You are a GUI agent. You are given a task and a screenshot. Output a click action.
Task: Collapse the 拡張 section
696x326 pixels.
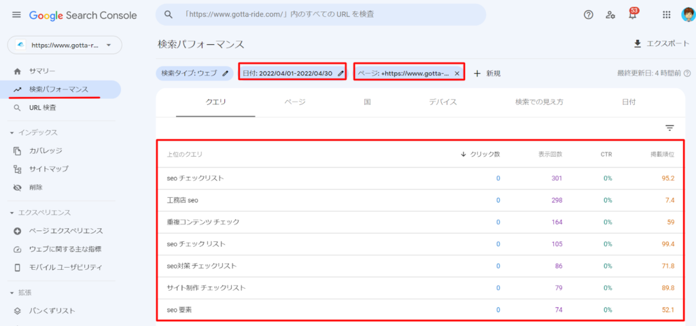12,293
